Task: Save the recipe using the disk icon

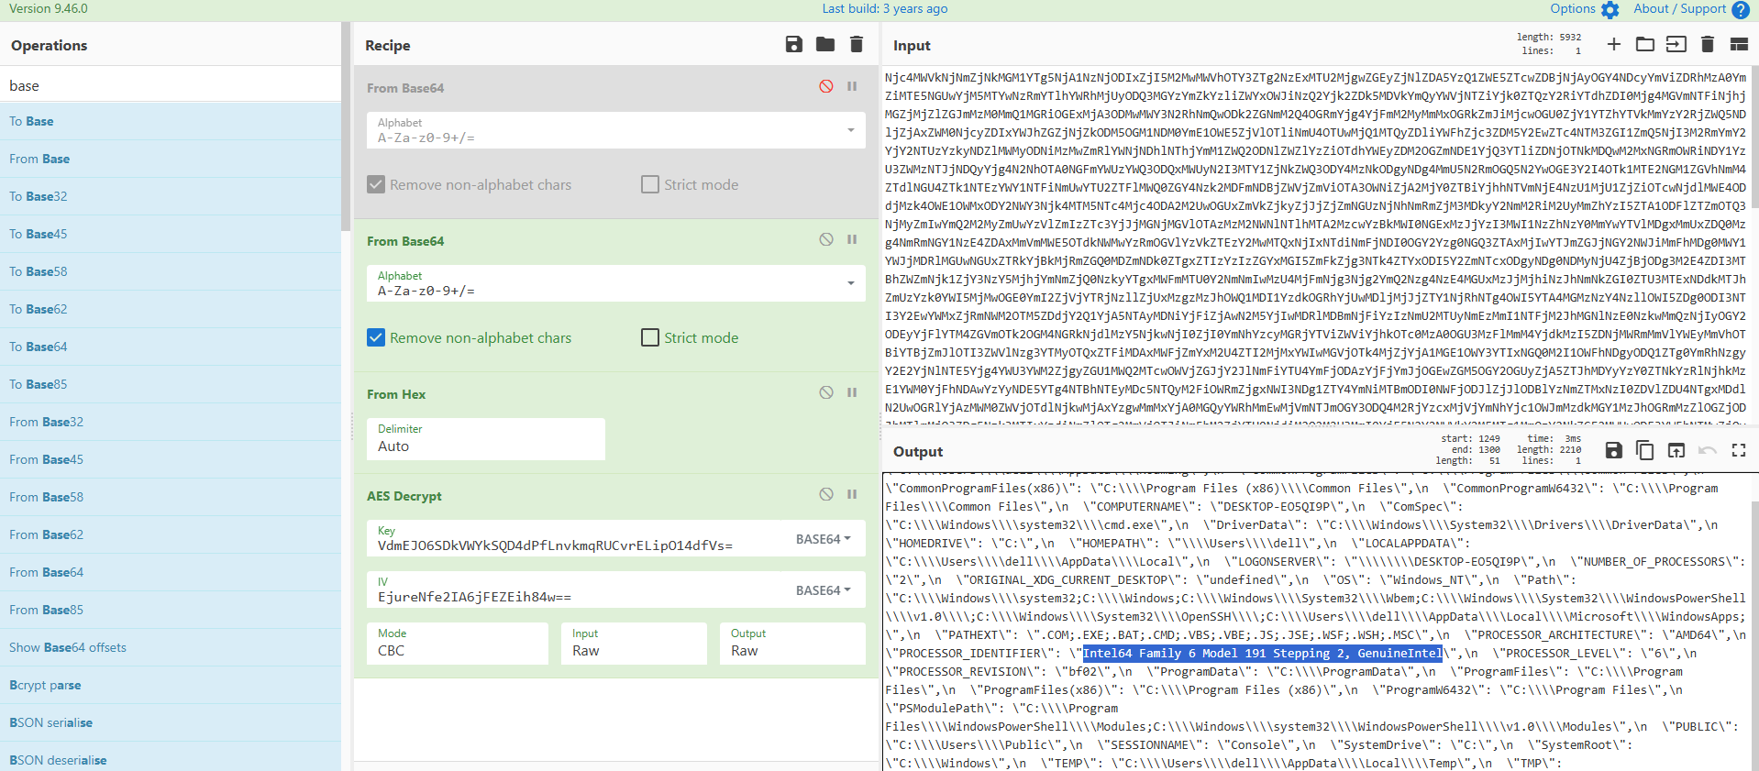Action: point(794,45)
